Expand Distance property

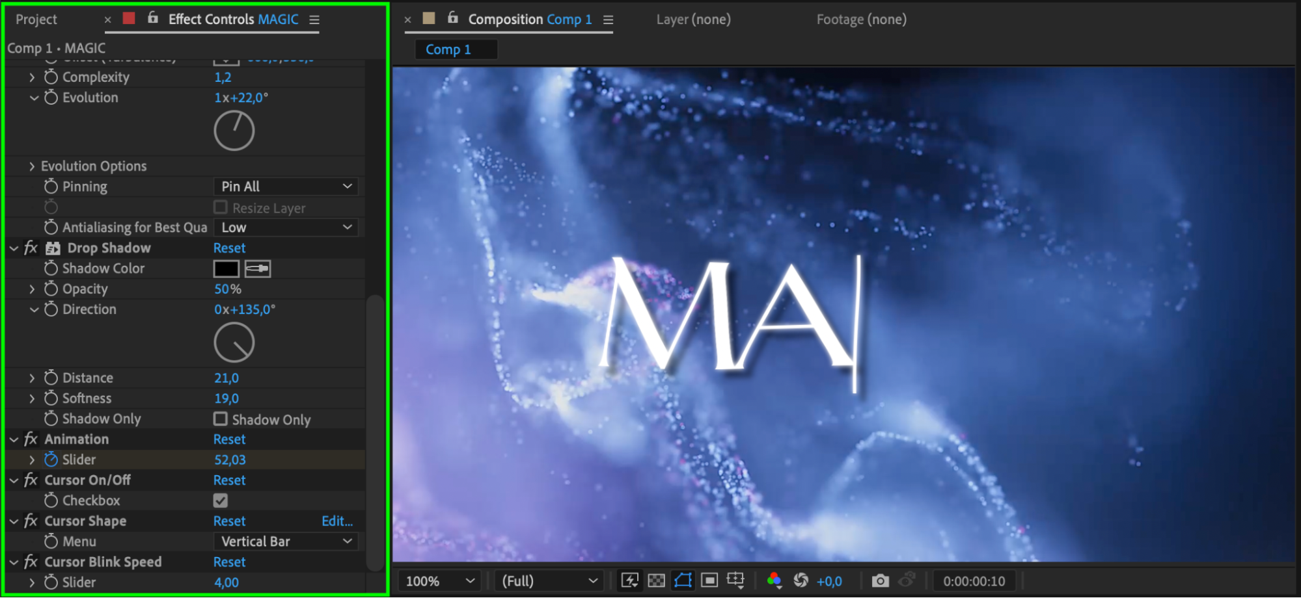pyautogui.click(x=32, y=378)
